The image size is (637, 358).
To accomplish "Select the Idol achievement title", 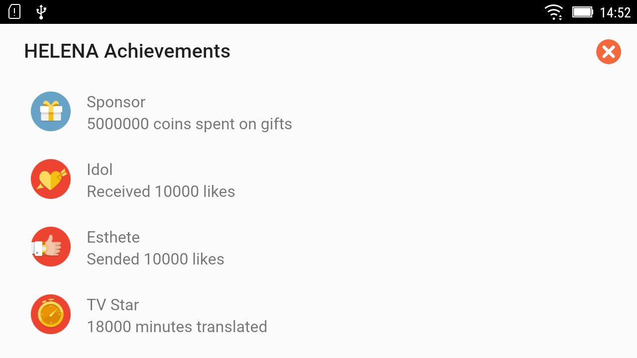I will coord(100,170).
